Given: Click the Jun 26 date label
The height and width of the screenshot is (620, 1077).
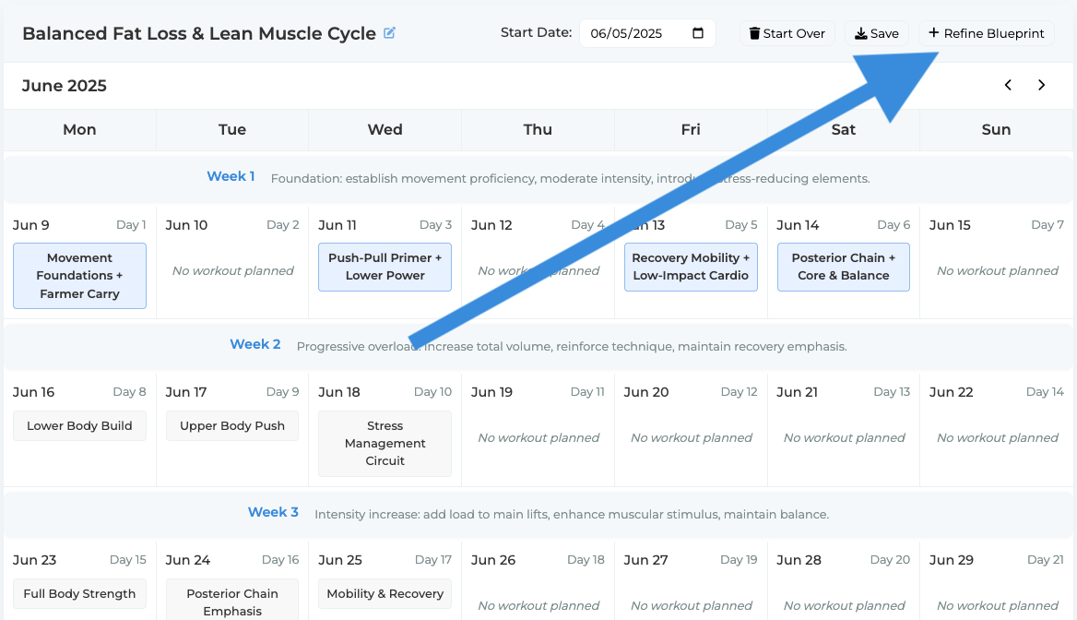Looking at the screenshot, I should pyautogui.click(x=492, y=559).
